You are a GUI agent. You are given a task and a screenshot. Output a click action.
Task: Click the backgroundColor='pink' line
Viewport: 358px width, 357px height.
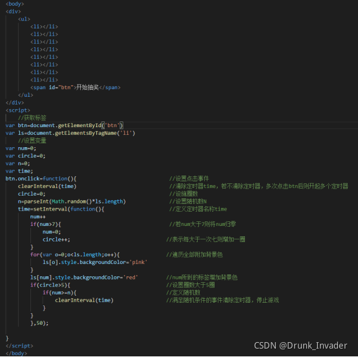click(95, 262)
